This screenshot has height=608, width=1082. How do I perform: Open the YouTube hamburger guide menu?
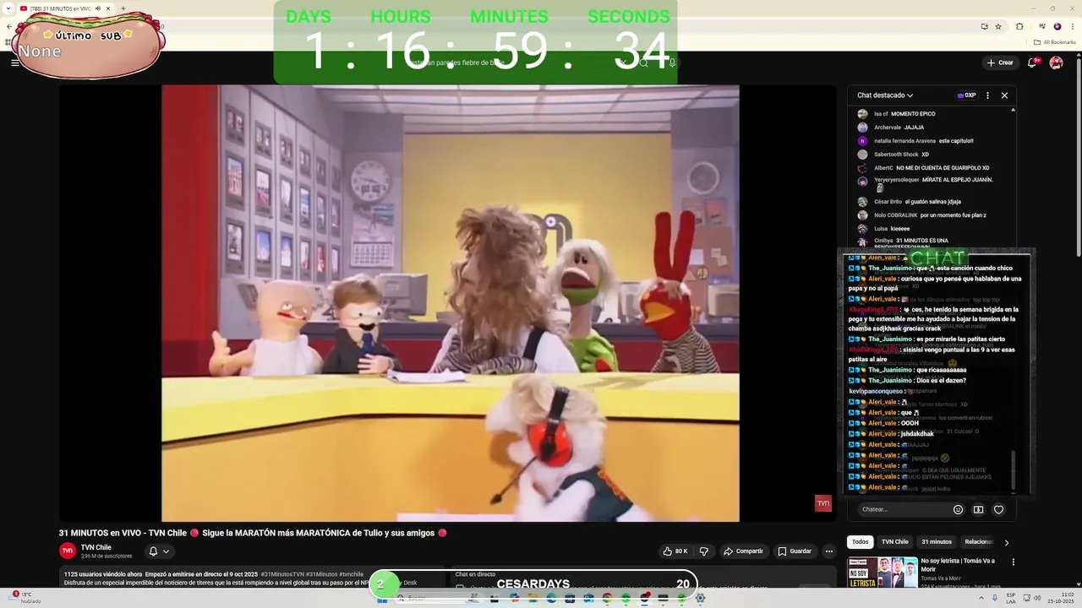(14, 62)
